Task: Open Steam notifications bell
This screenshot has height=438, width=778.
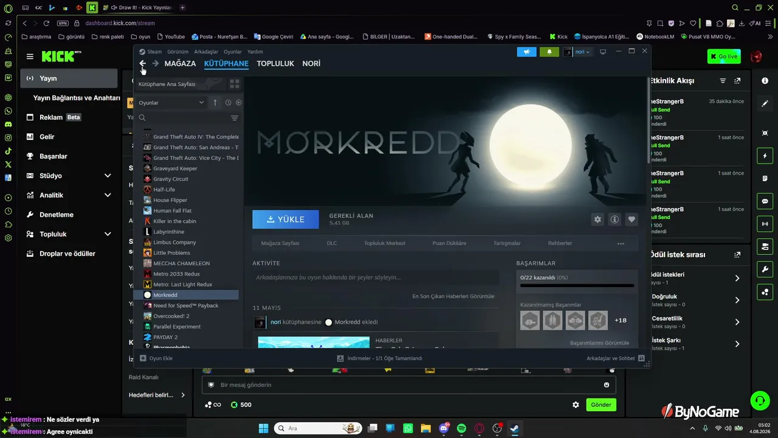Action: pyautogui.click(x=549, y=52)
